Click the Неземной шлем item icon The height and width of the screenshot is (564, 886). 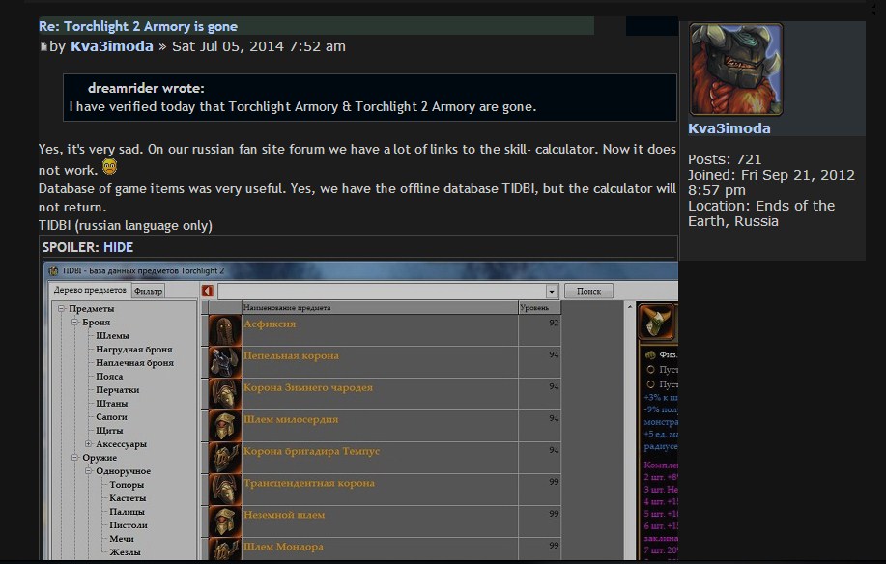tap(225, 522)
